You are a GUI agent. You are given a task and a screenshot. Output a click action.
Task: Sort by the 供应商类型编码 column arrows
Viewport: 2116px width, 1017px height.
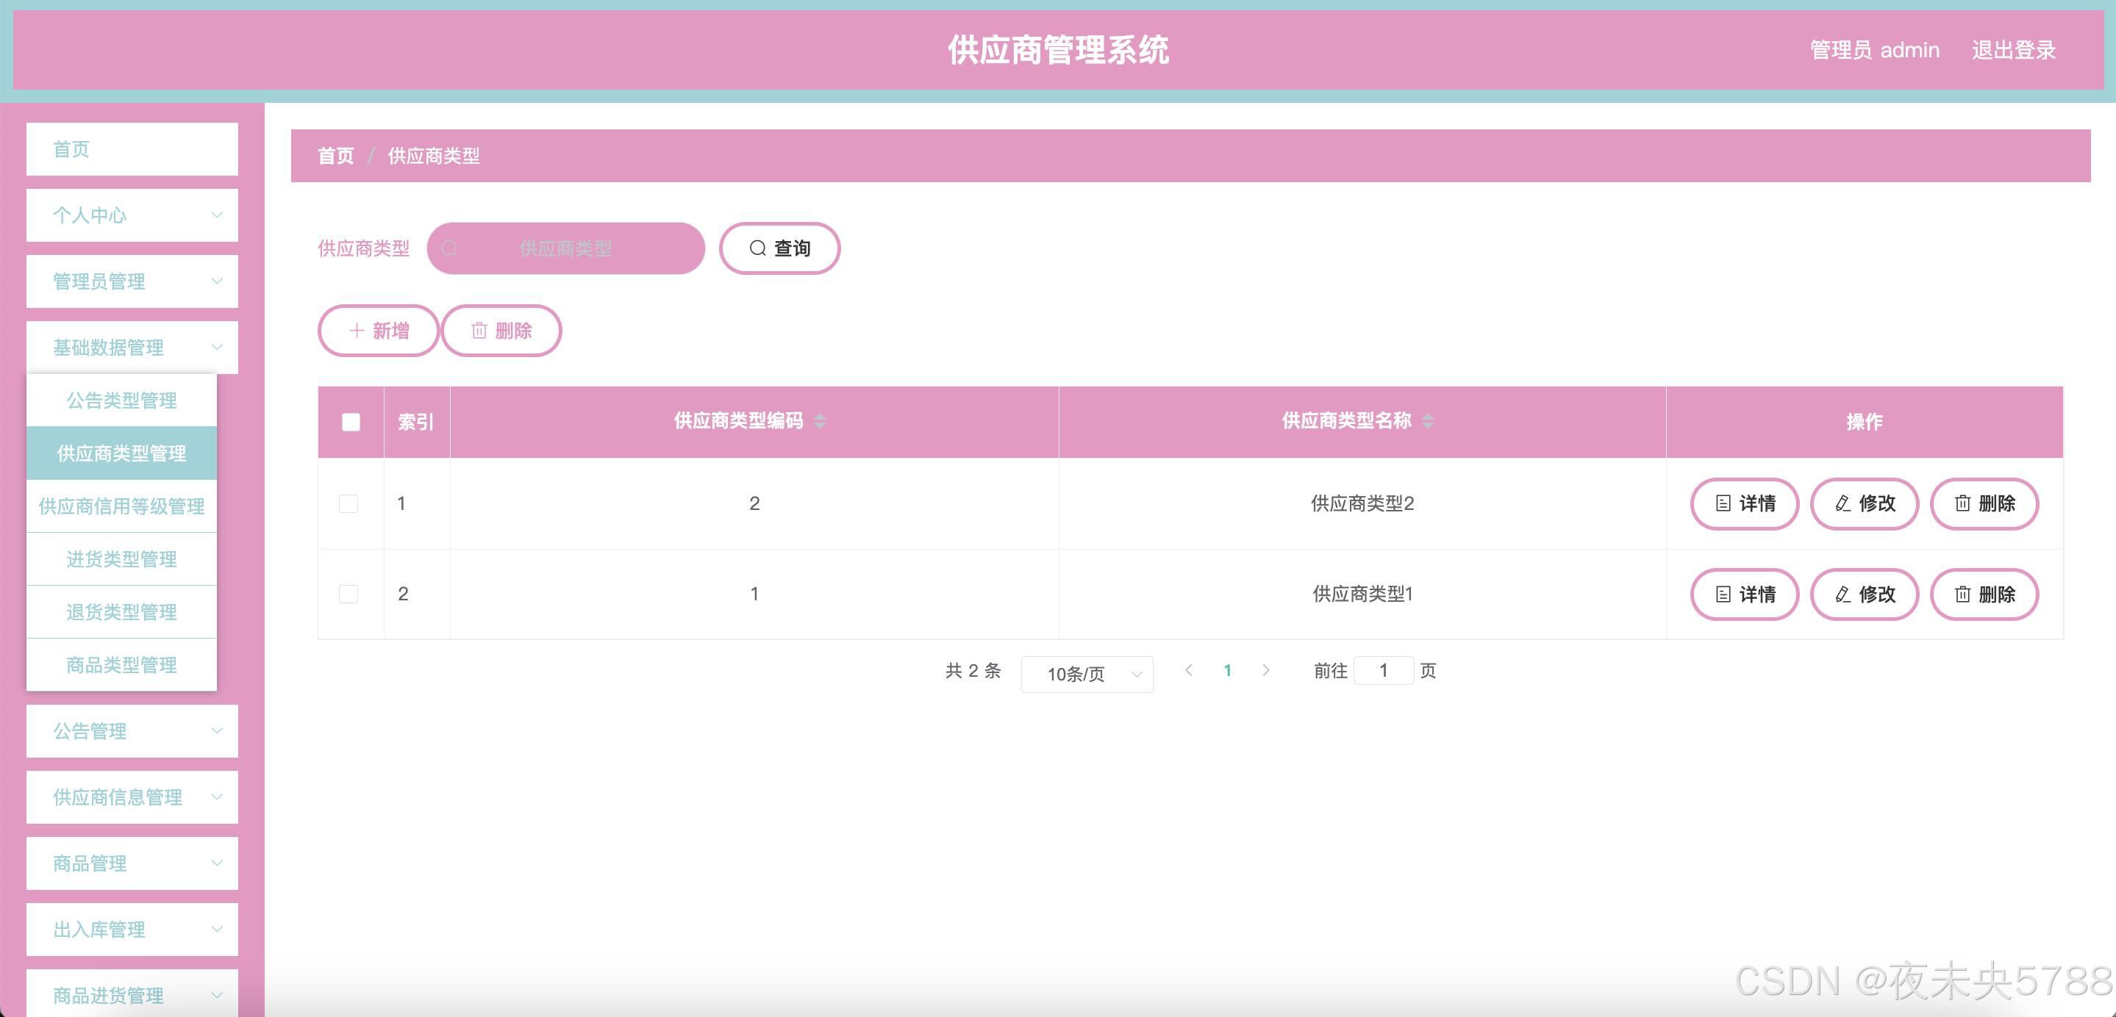(819, 421)
